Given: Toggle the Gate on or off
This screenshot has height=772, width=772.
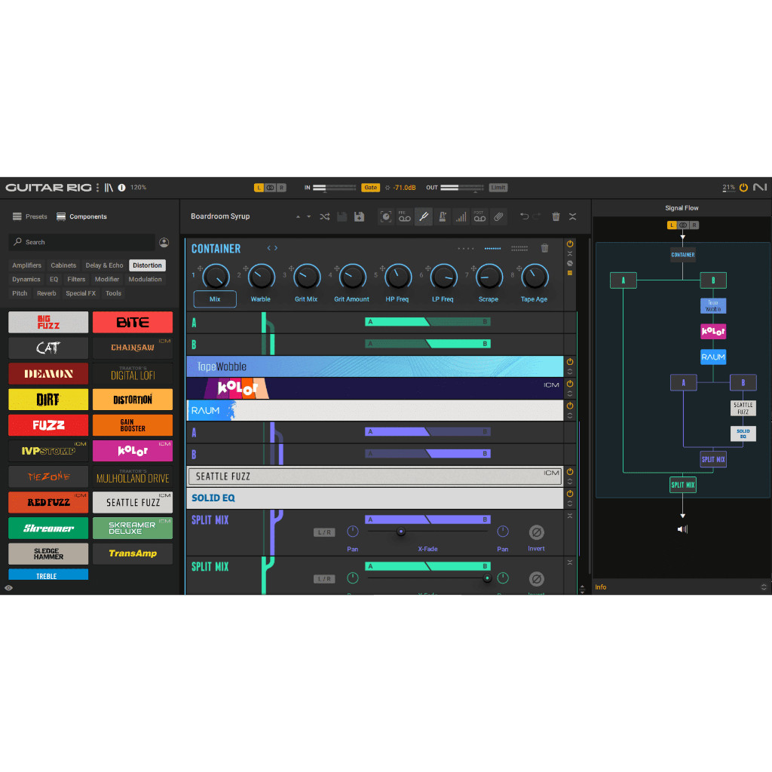Looking at the screenshot, I should tap(371, 188).
